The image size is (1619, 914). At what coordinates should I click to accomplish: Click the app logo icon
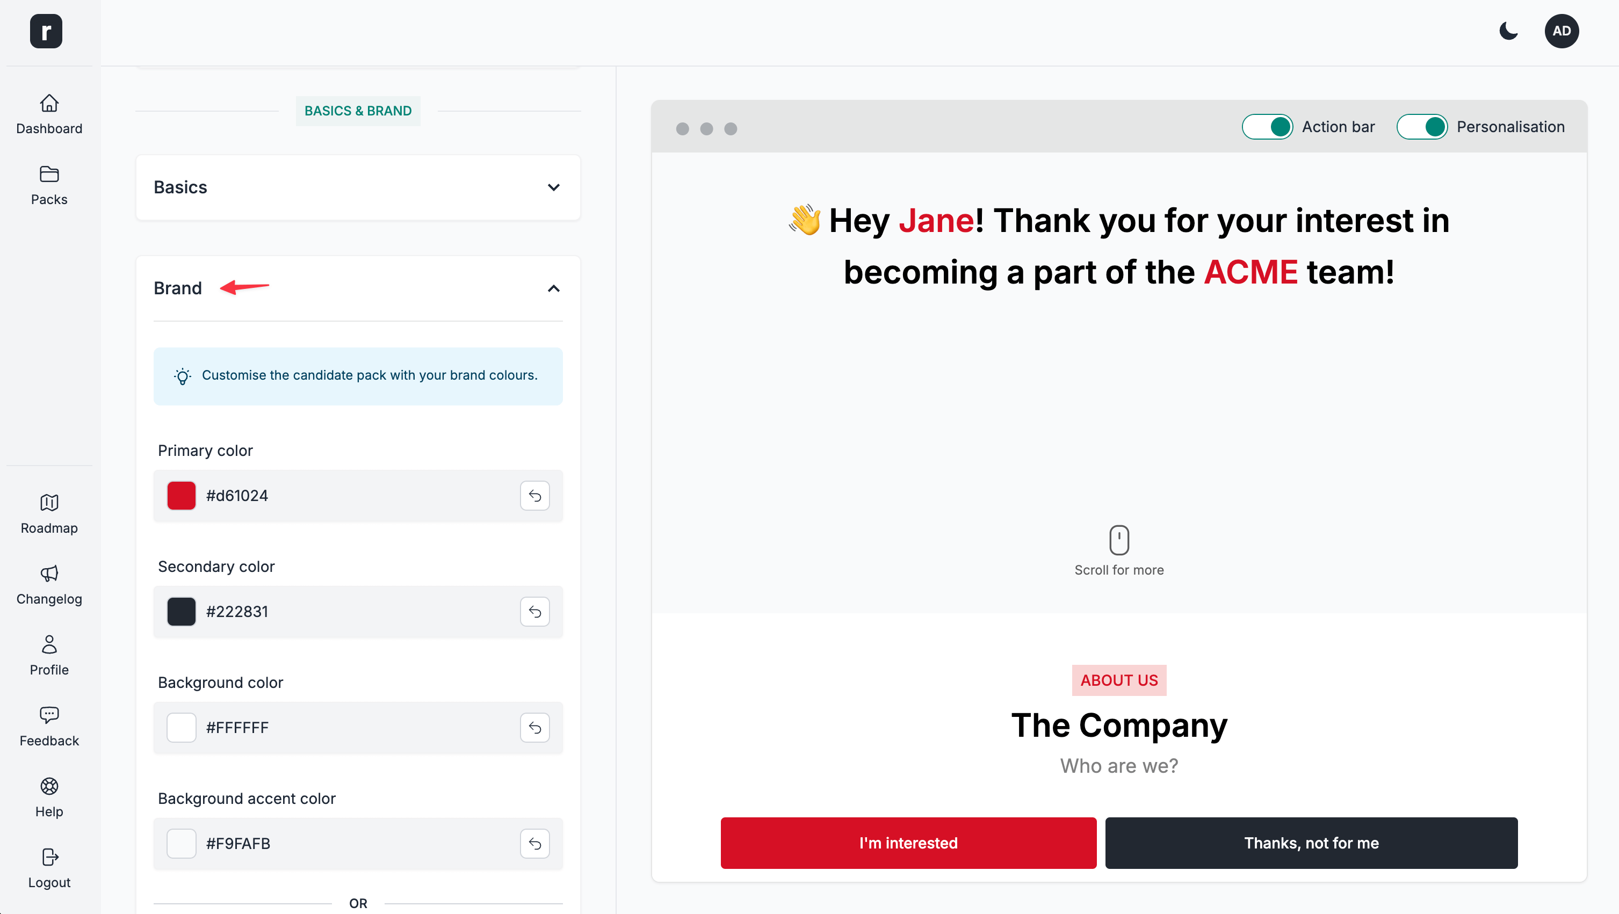click(x=46, y=31)
